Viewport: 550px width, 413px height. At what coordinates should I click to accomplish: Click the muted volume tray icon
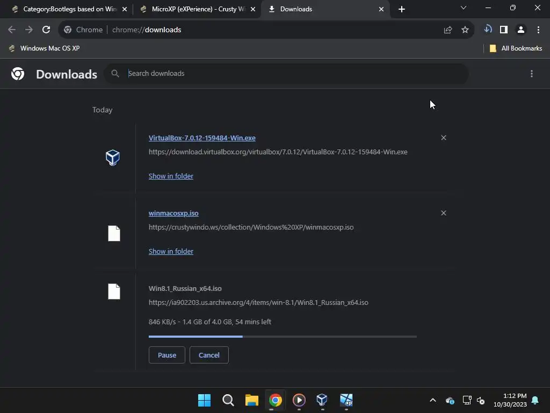(x=481, y=400)
